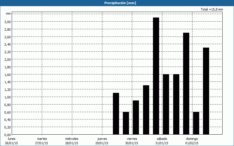
Task: Click the jueves 29/01/15 date label
Action: point(102,141)
